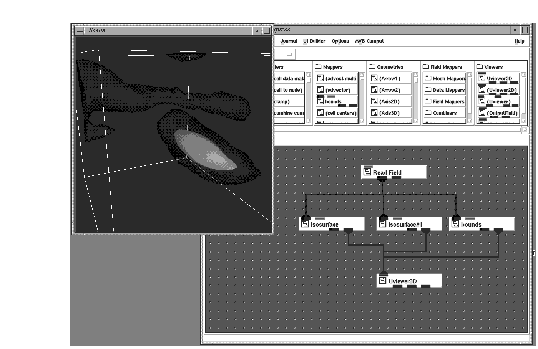Select the isosurface#1 module icon

382,224
